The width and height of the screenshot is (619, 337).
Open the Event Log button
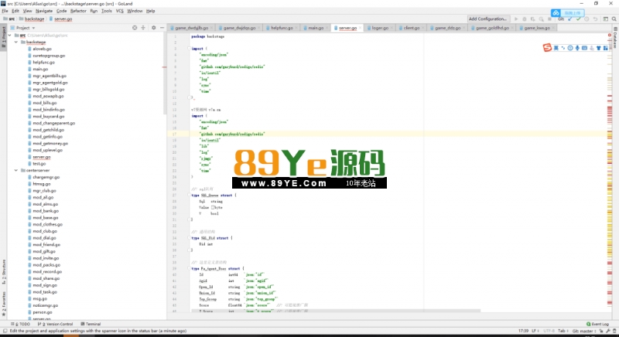pos(597,324)
